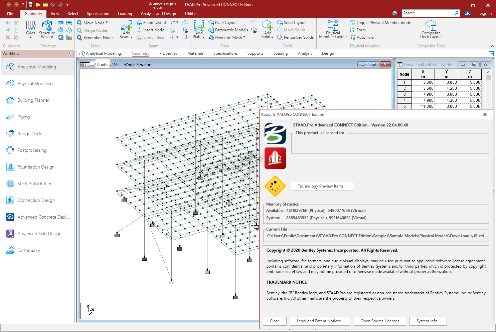Open the Grids dropdown arrow
This screenshot has height=332, width=496.
point(31,37)
